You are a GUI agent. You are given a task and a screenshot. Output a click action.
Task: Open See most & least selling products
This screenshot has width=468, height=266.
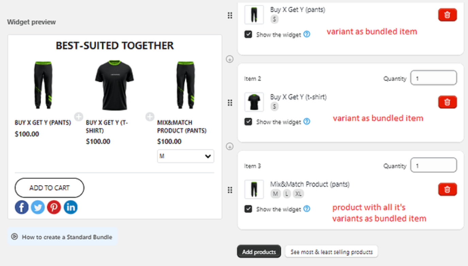point(332,252)
